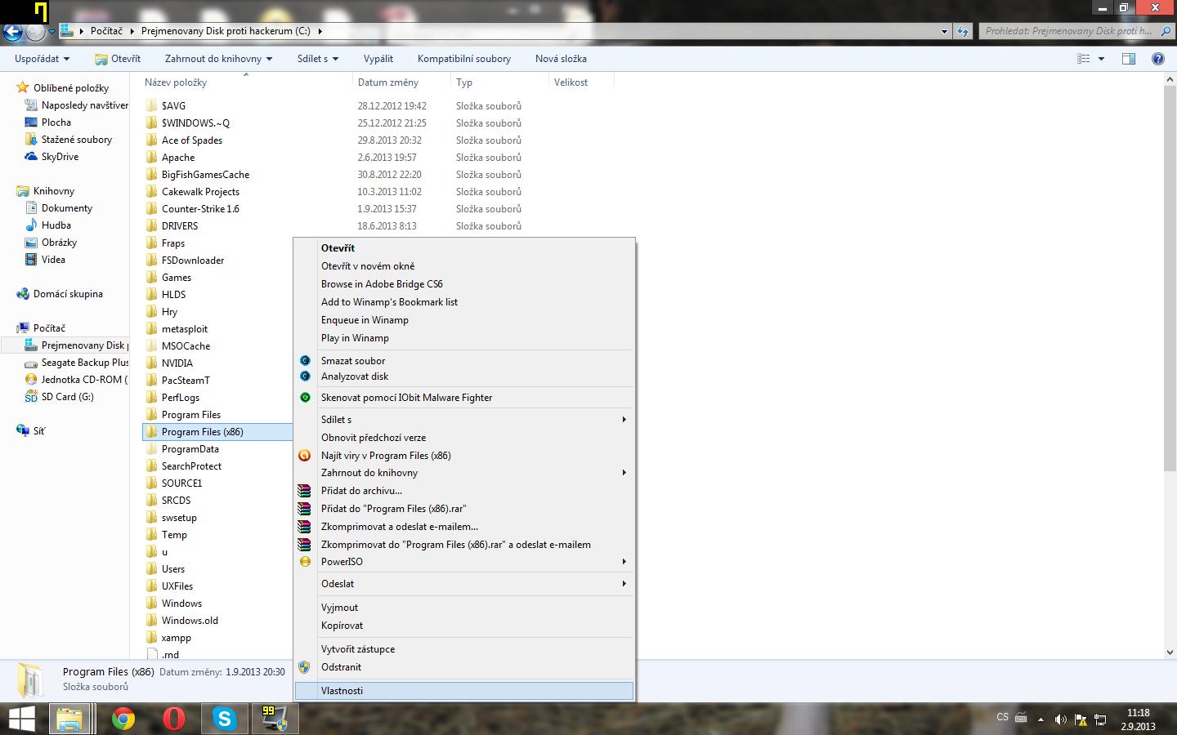
Task: Click the Fraps taskbar icon
Action: pyautogui.click(x=274, y=719)
